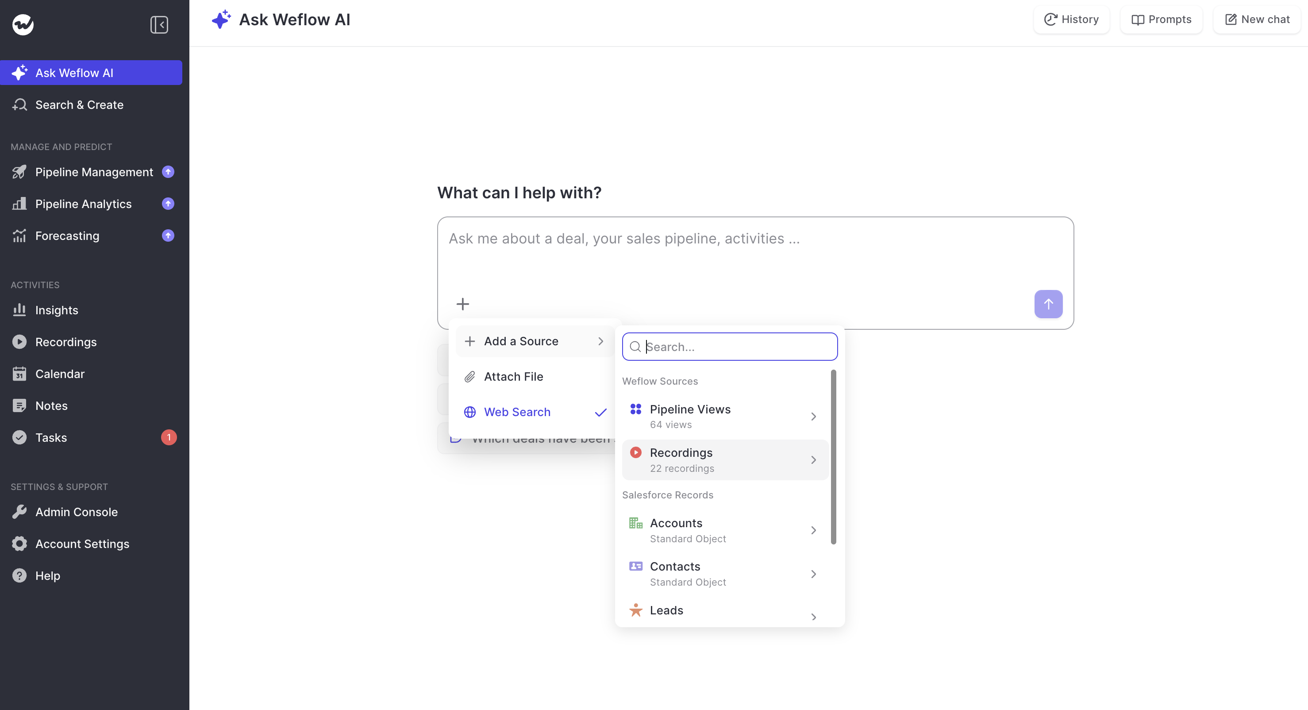Screen dimensions: 1308x710
Task: Expand the Leads chevron
Action: point(813,617)
